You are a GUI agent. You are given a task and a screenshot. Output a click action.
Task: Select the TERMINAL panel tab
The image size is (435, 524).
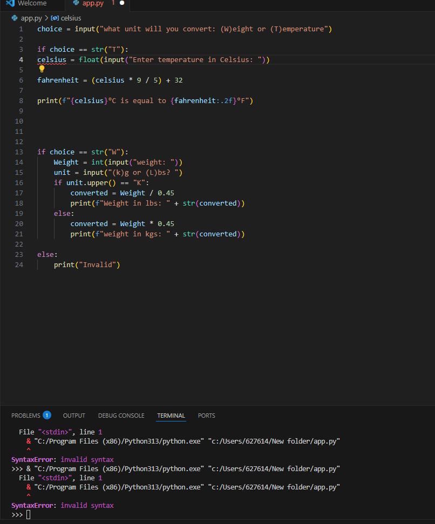coord(171,416)
